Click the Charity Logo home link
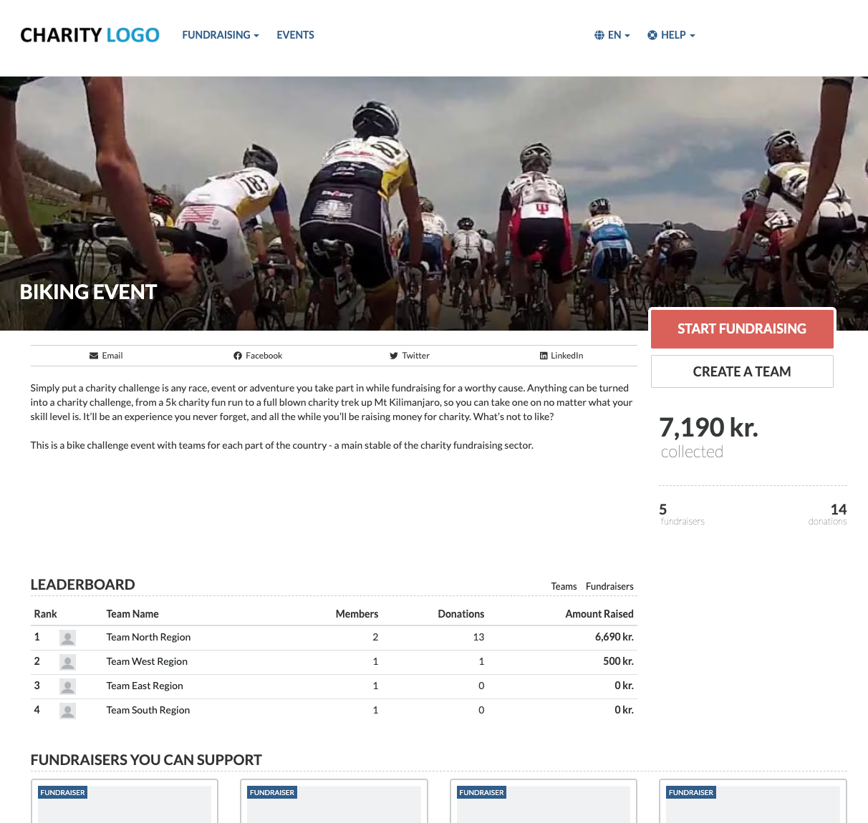Viewport: 868px width, 823px height. click(x=90, y=35)
